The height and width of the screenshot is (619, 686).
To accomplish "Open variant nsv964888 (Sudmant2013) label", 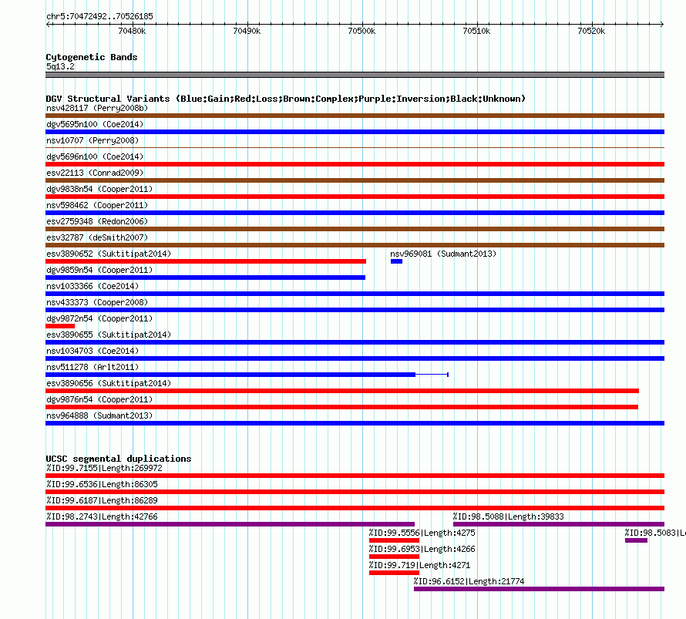I will [99, 415].
